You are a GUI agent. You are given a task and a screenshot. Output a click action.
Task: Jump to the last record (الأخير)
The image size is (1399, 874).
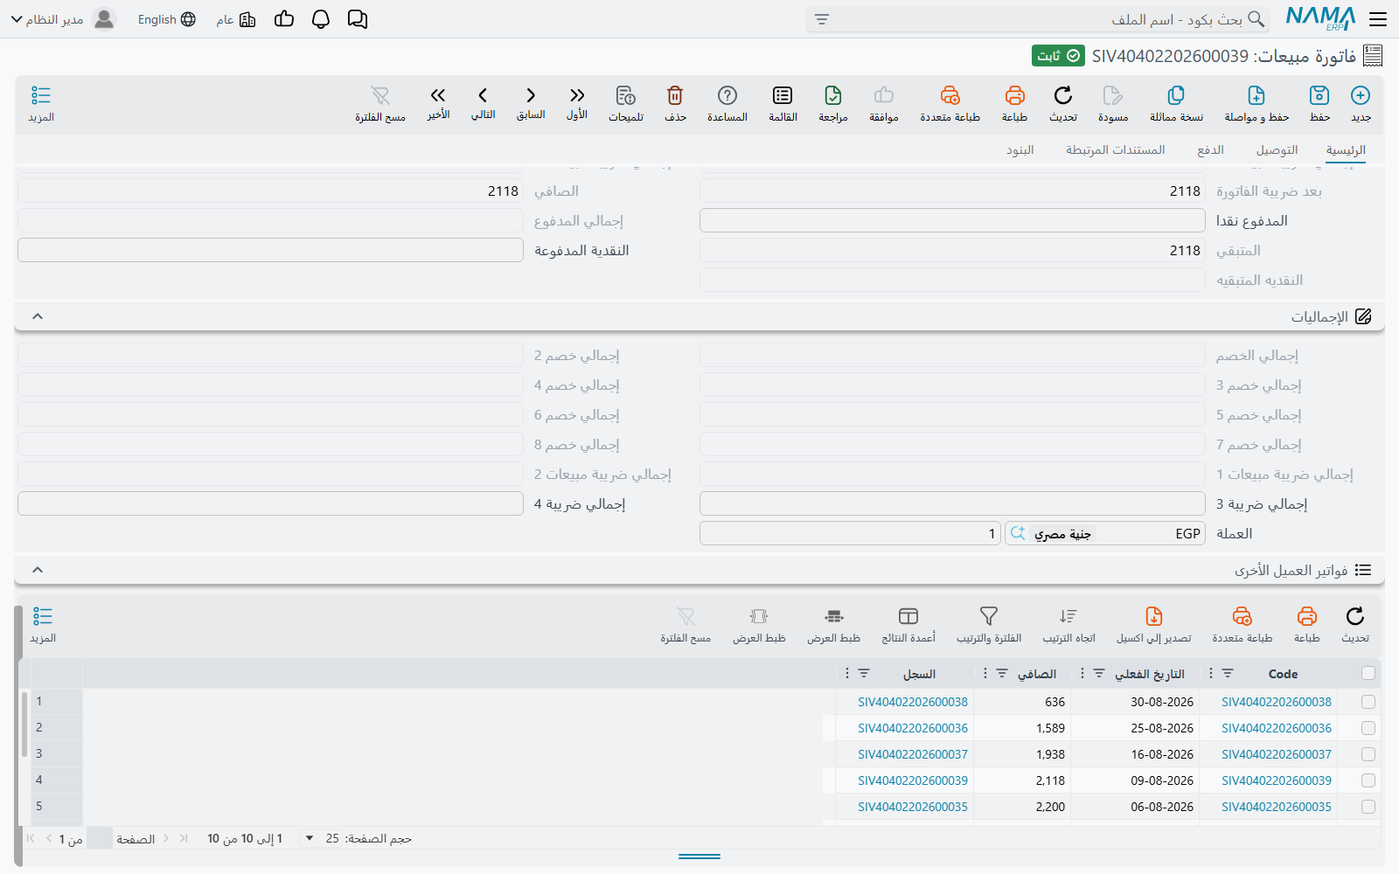438,95
